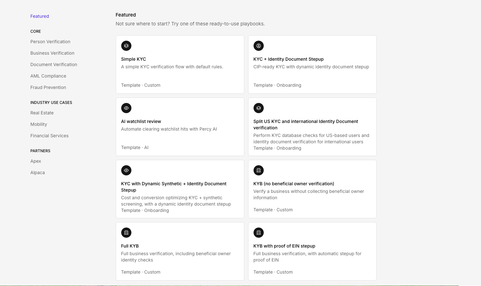Click the eye icon on KYC with Dynamic Synthetic card
Image resolution: width=481 pixels, height=286 pixels.
126,170
